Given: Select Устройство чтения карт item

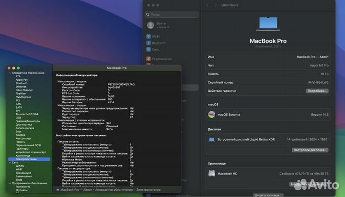Looking at the screenshot, I should click(x=31, y=152).
